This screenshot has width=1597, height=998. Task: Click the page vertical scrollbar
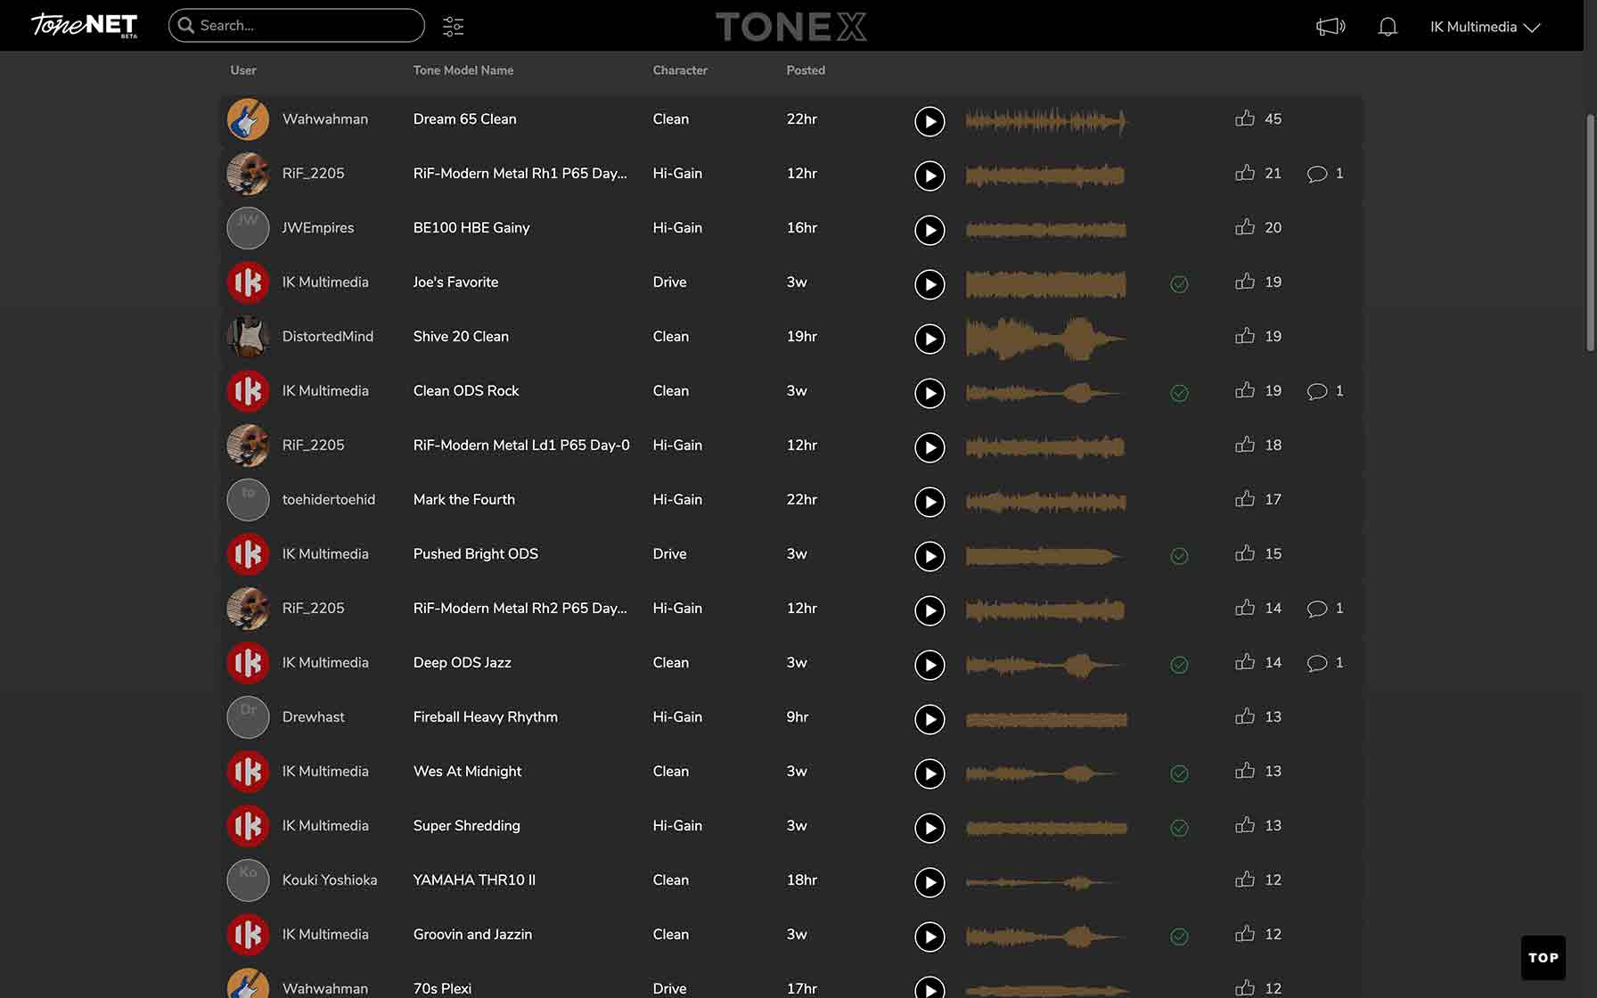point(1590,232)
